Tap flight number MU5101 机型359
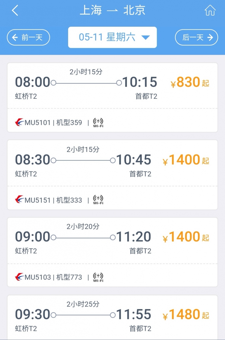This screenshot has height=340, width=225. (x=53, y=123)
